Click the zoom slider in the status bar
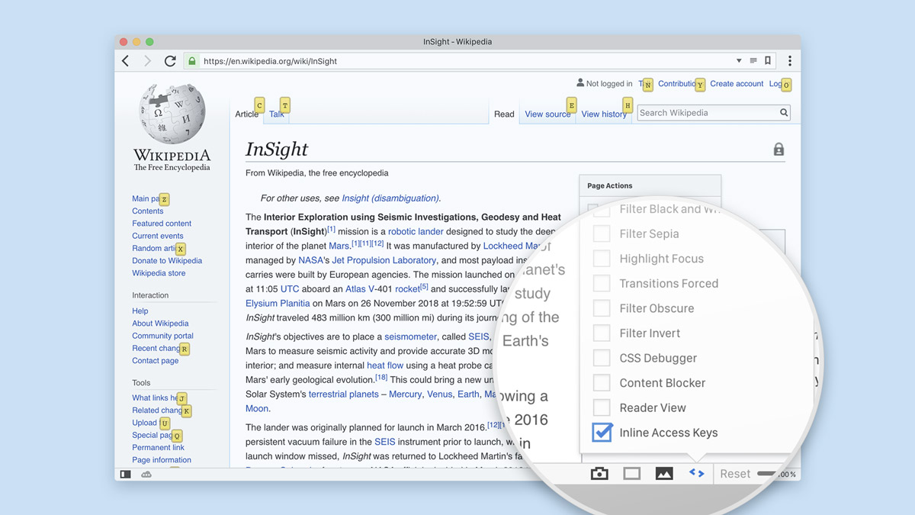915x515 pixels. click(768, 474)
